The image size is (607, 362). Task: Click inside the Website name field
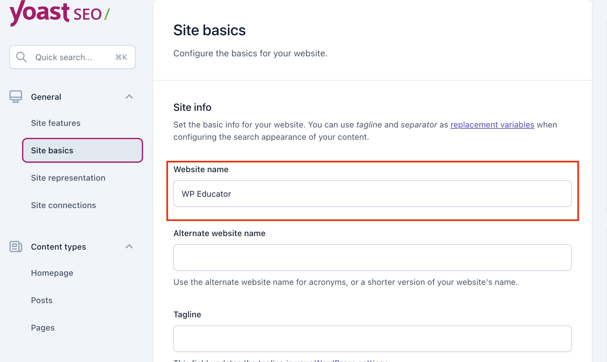372,194
